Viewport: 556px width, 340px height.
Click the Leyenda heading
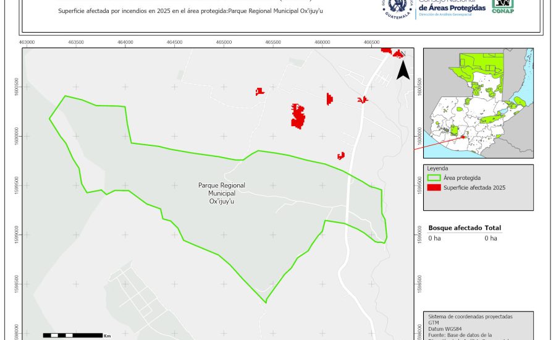437,168
